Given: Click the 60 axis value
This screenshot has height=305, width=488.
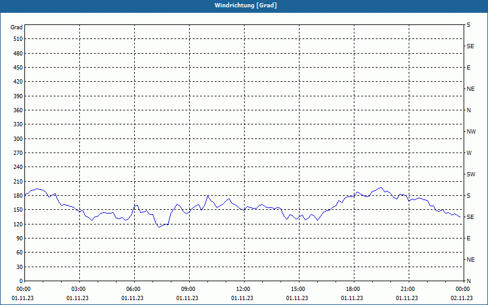Looking at the screenshot, I should (x=20, y=253).
